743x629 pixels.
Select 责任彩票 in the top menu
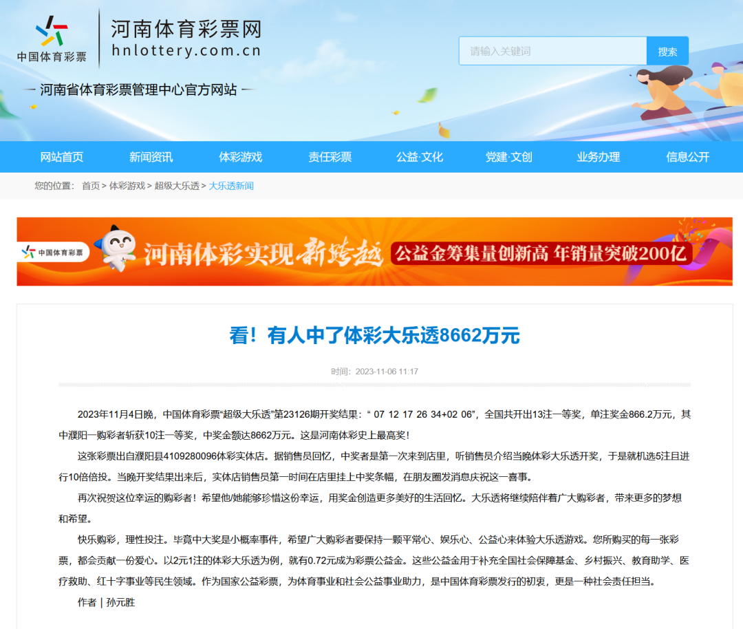point(330,157)
